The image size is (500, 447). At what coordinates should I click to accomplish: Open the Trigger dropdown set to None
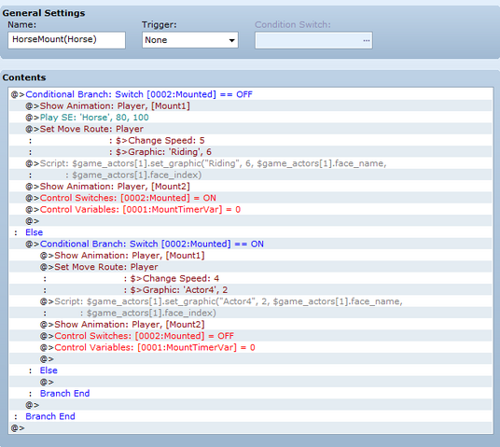(x=190, y=40)
